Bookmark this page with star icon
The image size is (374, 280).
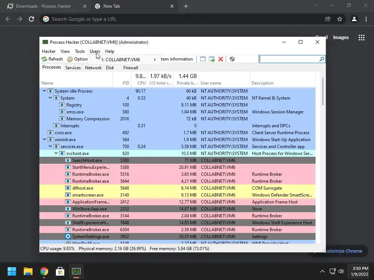(340, 19)
